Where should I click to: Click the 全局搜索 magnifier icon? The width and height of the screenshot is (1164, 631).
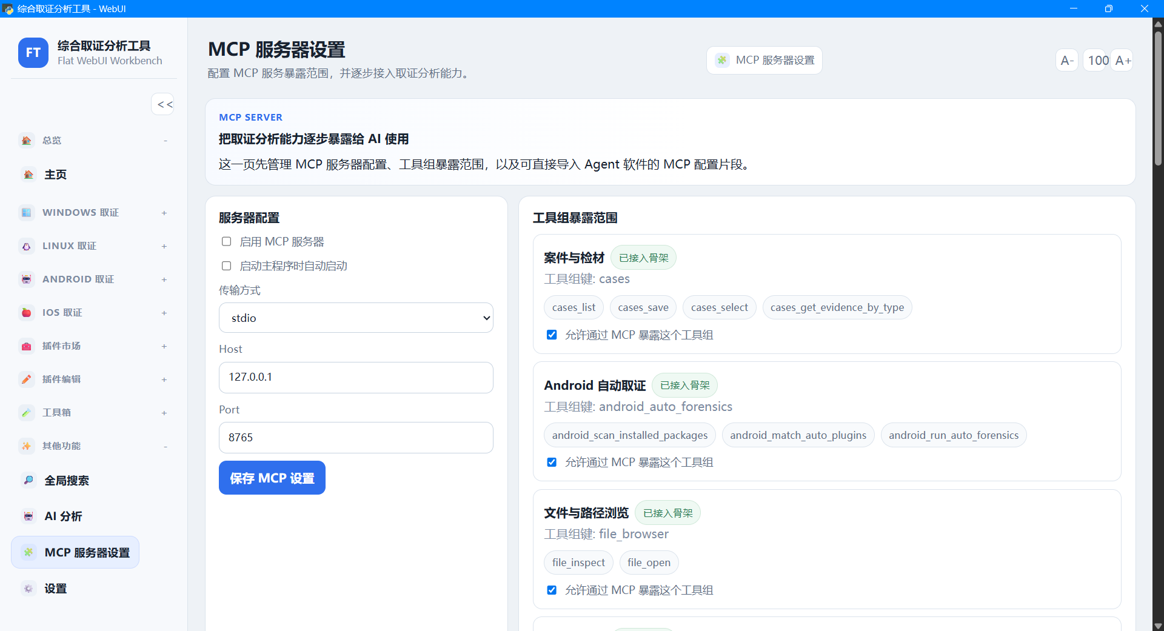click(28, 480)
